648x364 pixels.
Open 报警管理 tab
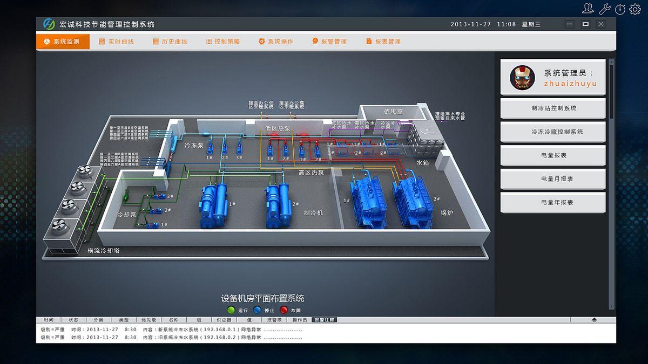[x=329, y=42]
